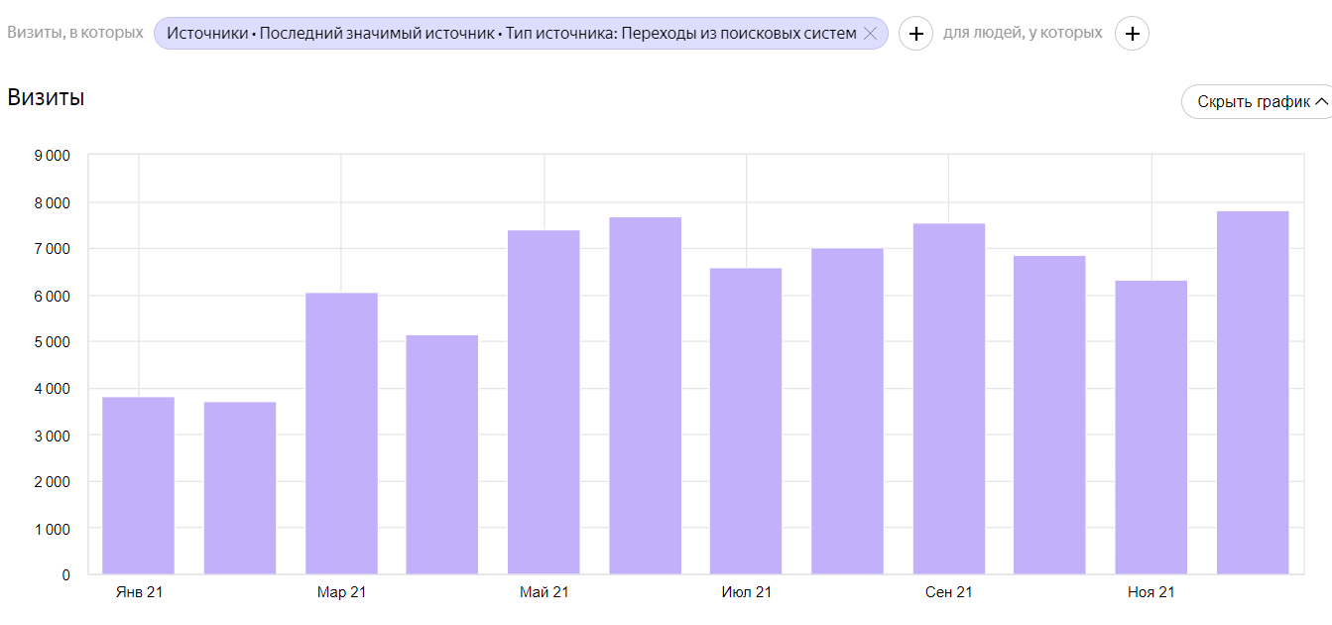Click the '8 000' y-axis value
The image size is (1332, 625).
point(52,202)
